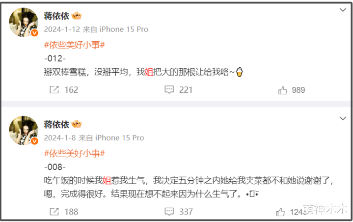Click the repost icon on the 2024-1-12 post
This screenshot has width=353, height=222.
(54, 89)
